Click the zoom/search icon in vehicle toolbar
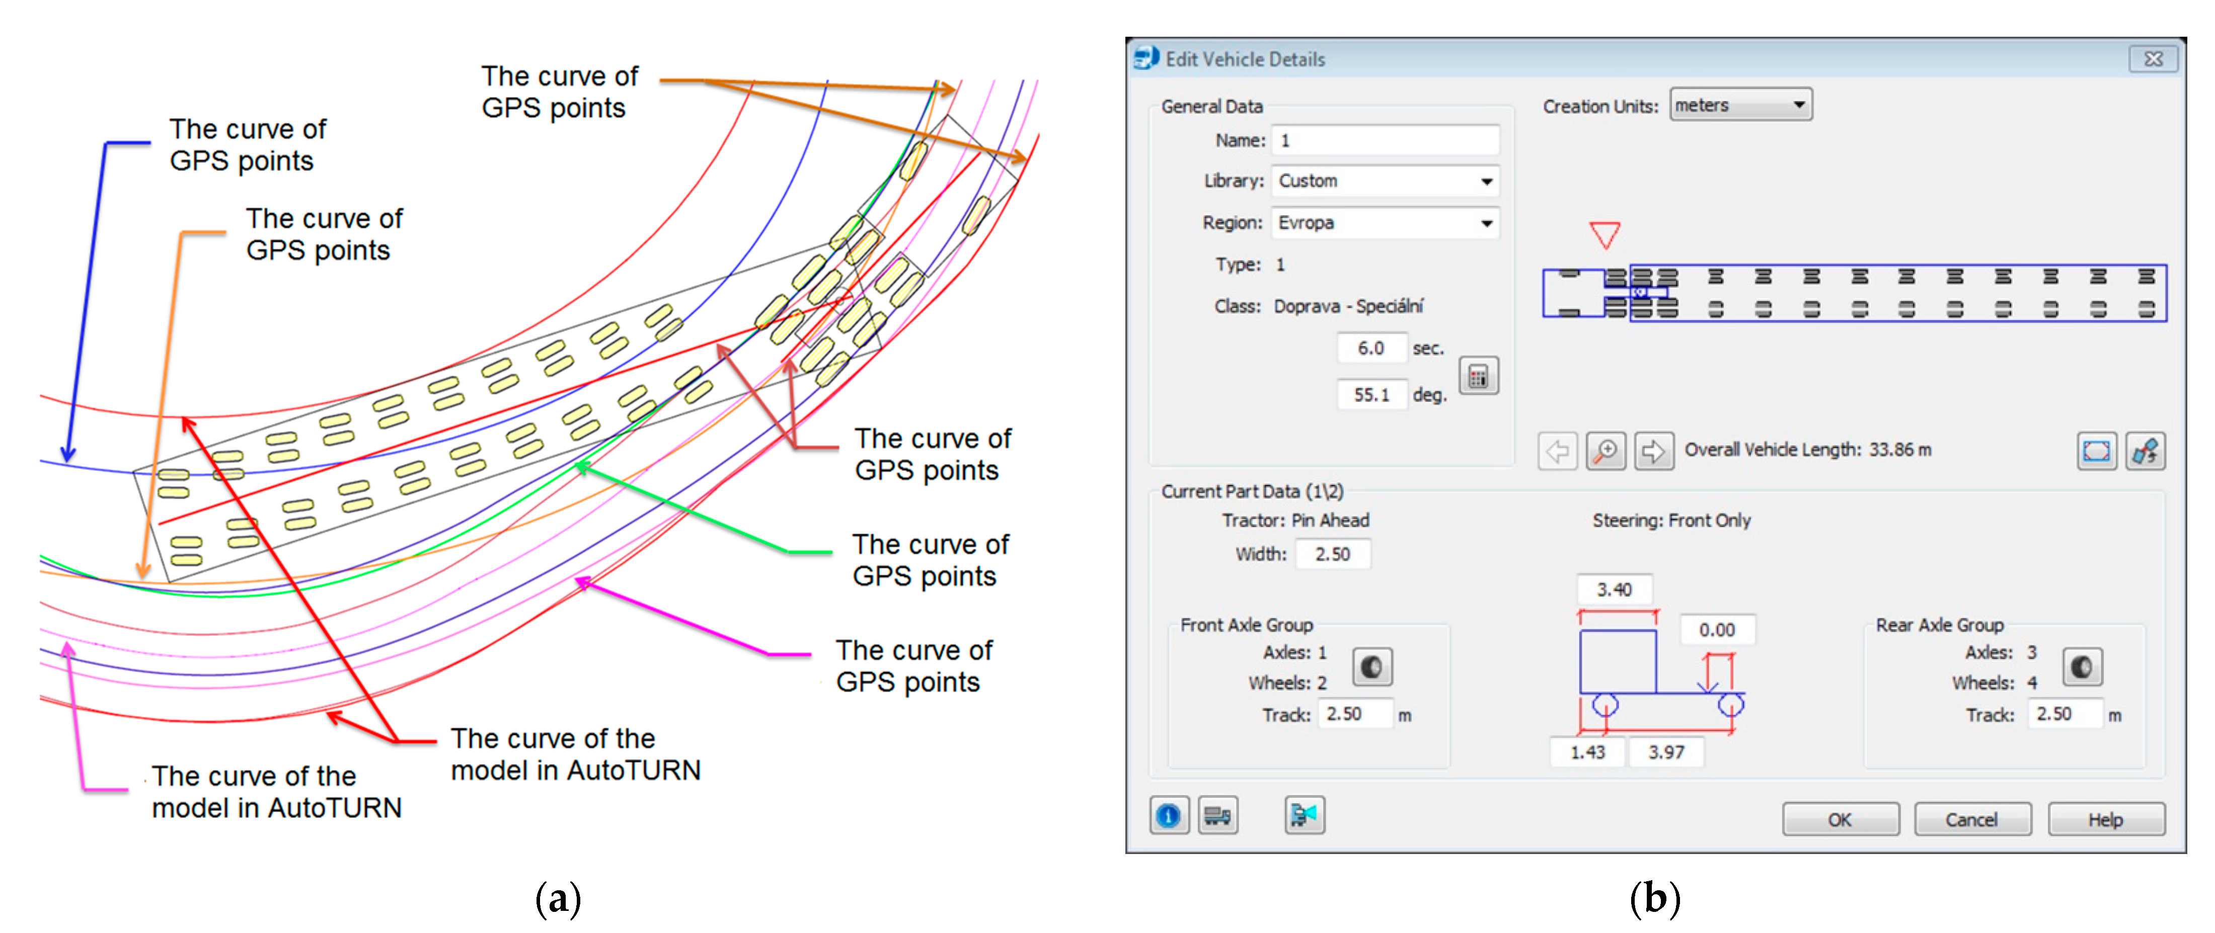Image resolution: width=2215 pixels, height=933 pixels. click(1597, 442)
